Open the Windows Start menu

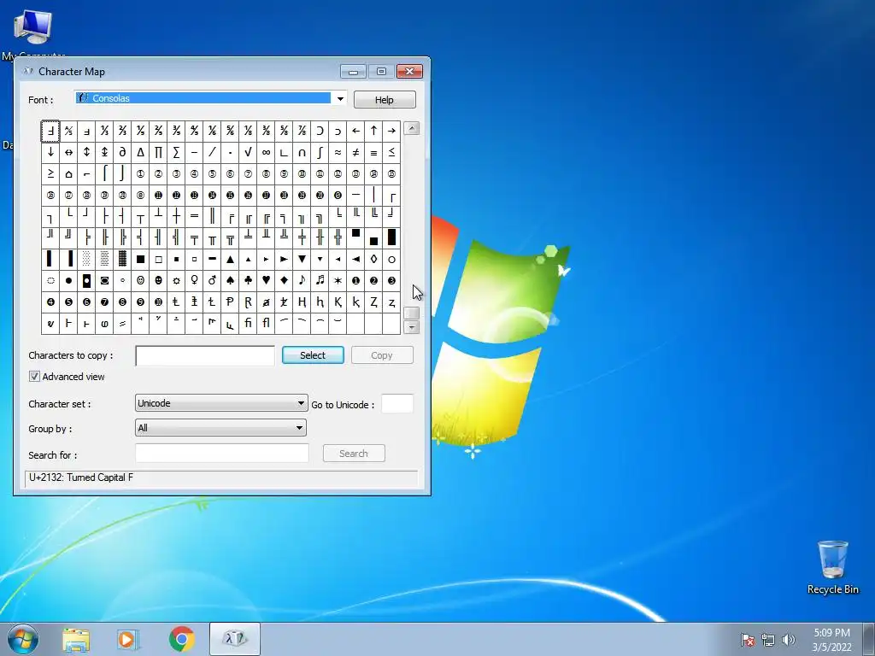click(x=23, y=639)
